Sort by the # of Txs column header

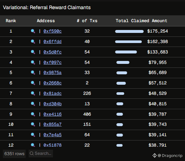87,21
